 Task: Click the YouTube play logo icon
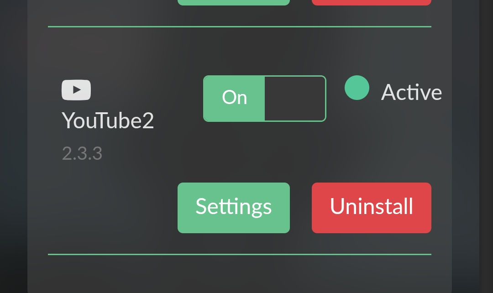tap(76, 90)
